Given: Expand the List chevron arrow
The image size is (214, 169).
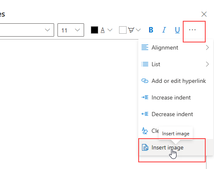Looking at the screenshot, I should click(x=207, y=64).
